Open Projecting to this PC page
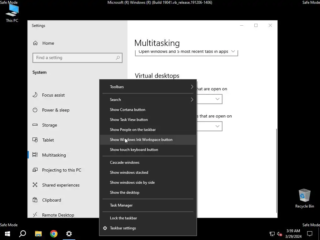320x240 pixels. pyautogui.click(x=63, y=170)
